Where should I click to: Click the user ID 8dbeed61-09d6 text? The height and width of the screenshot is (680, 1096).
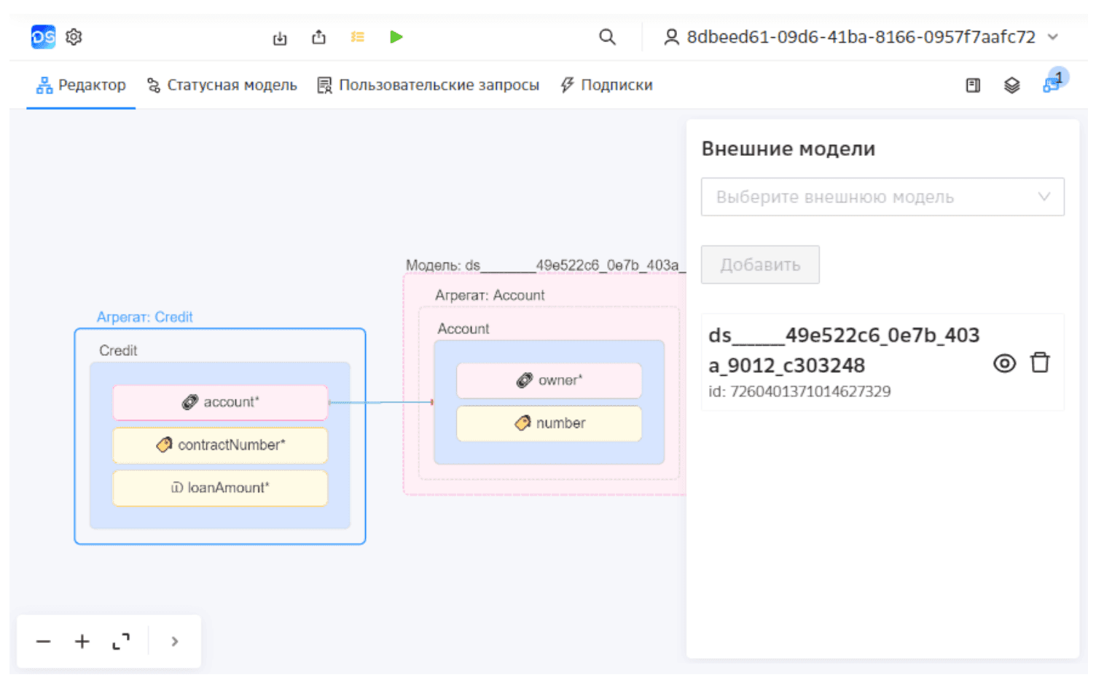(861, 37)
